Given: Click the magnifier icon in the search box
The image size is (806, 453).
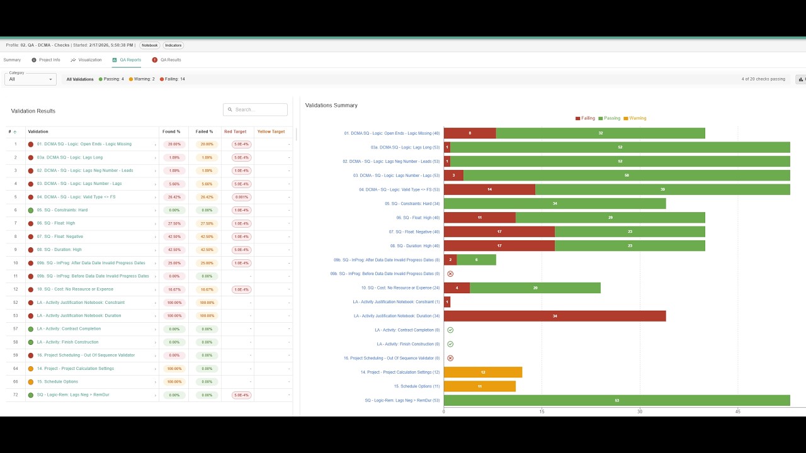Looking at the screenshot, I should [x=230, y=109].
